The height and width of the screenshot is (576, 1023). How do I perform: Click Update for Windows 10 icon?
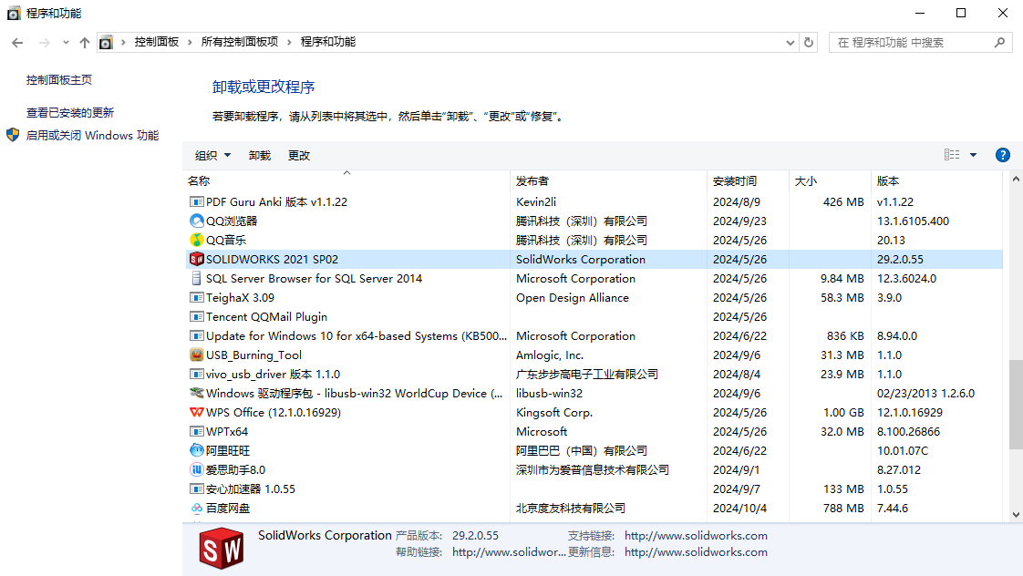point(196,335)
